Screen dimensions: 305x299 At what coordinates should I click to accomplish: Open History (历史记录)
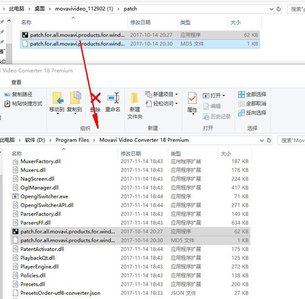[x=217, y=116]
